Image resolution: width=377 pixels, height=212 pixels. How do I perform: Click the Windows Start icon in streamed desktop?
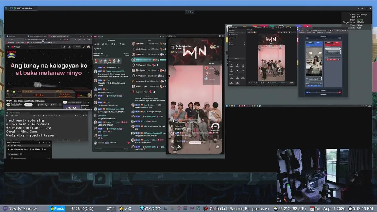[227, 106]
